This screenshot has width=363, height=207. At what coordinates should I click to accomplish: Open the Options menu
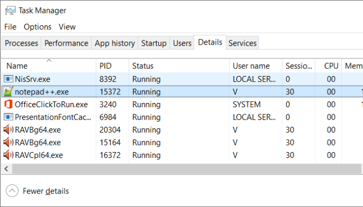tap(37, 27)
